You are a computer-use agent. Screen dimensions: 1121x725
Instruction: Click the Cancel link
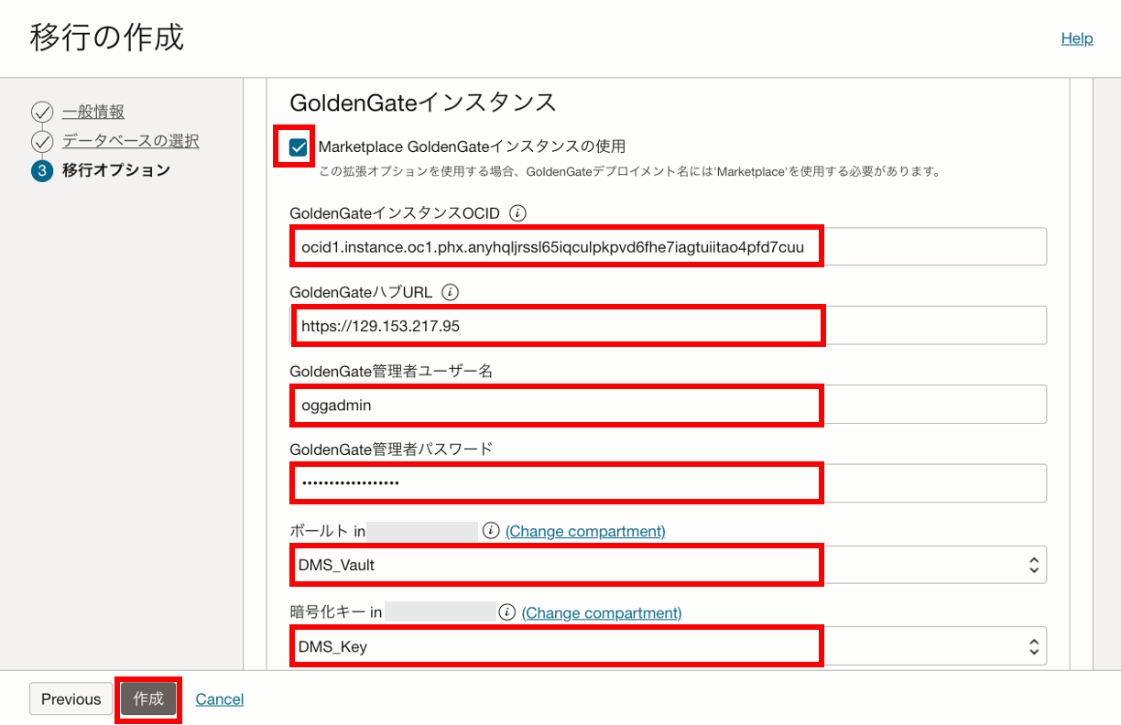(x=219, y=699)
